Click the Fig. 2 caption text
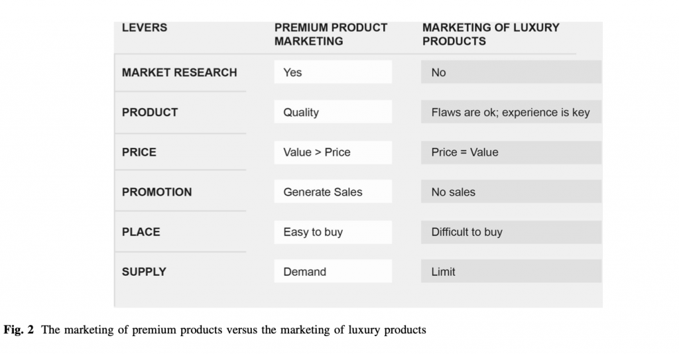679x354 pixels. [x=215, y=329]
